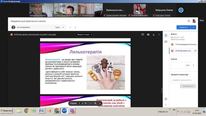Open the three-dot menu next to the grade
This screenshot has width=206, height=116.
pyautogui.click(x=193, y=65)
